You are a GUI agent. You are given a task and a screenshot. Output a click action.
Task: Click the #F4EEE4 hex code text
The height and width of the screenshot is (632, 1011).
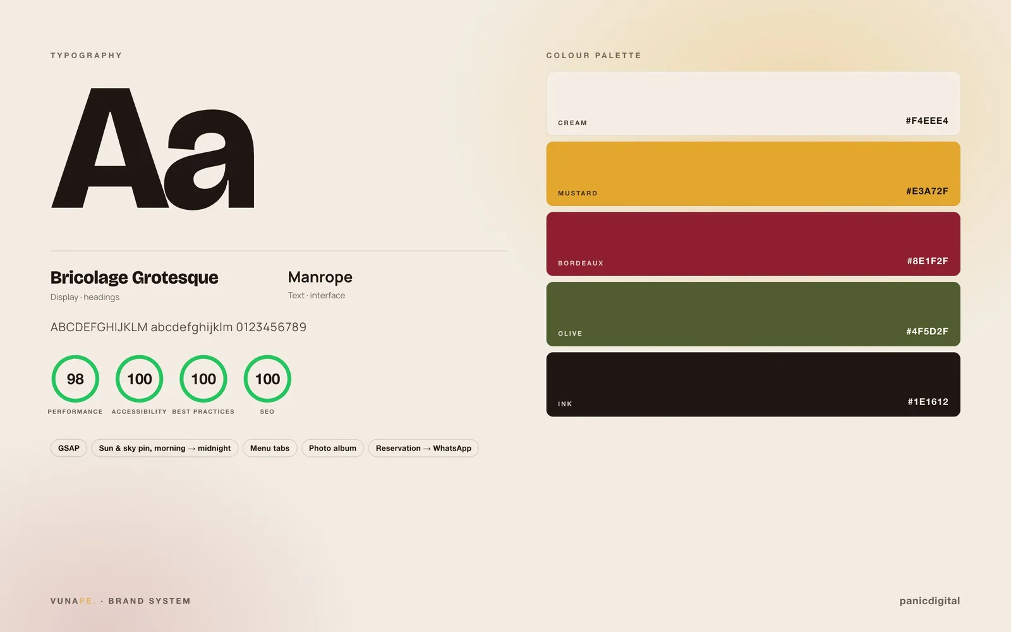[x=927, y=121]
